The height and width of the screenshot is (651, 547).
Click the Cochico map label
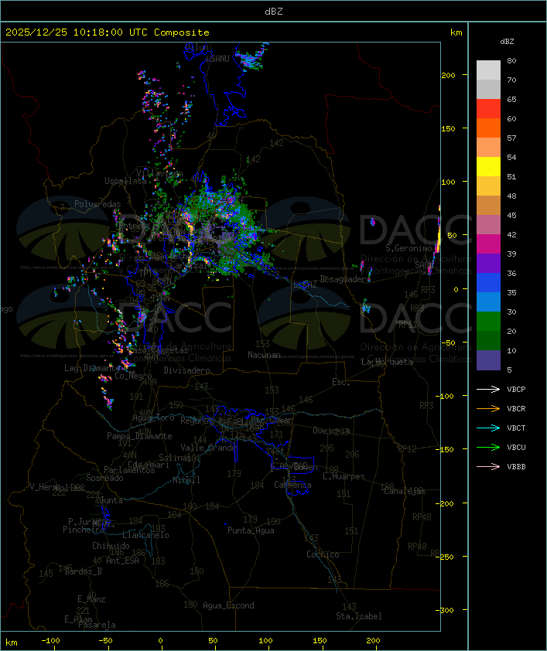point(323,554)
